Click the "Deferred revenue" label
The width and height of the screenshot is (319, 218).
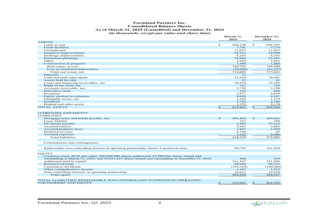[x=58, y=132]
